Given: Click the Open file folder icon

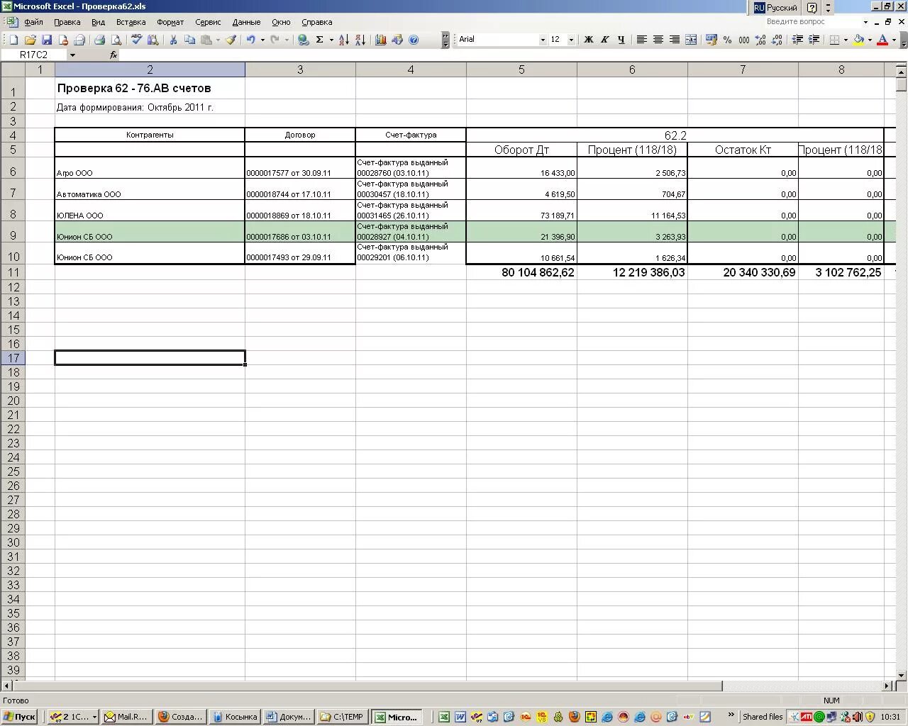Looking at the screenshot, I should click(x=31, y=40).
